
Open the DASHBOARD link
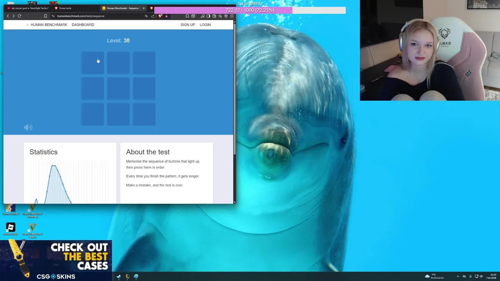(x=83, y=25)
